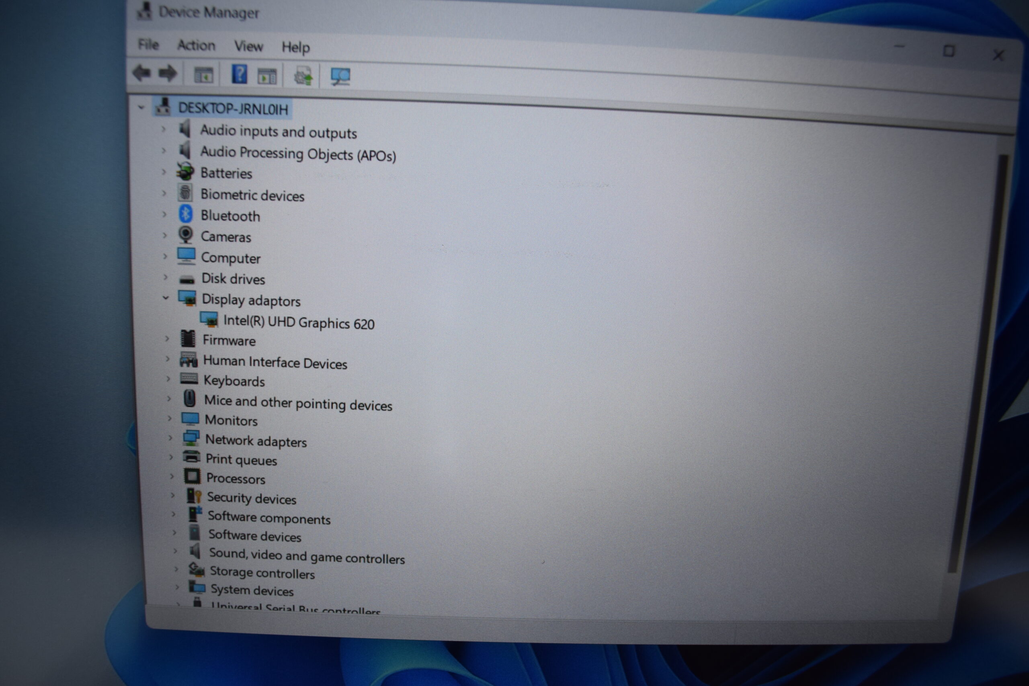Click the Firmware chip icon

coord(188,339)
